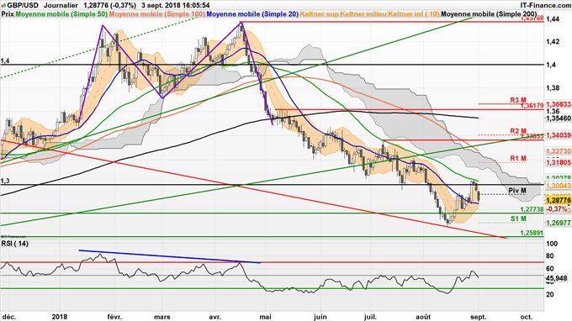Click the RSI axis value 80
This screenshot has width=572, height=321.
coord(550,256)
